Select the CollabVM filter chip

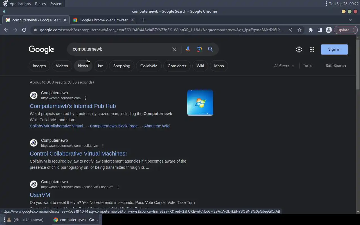149,66
